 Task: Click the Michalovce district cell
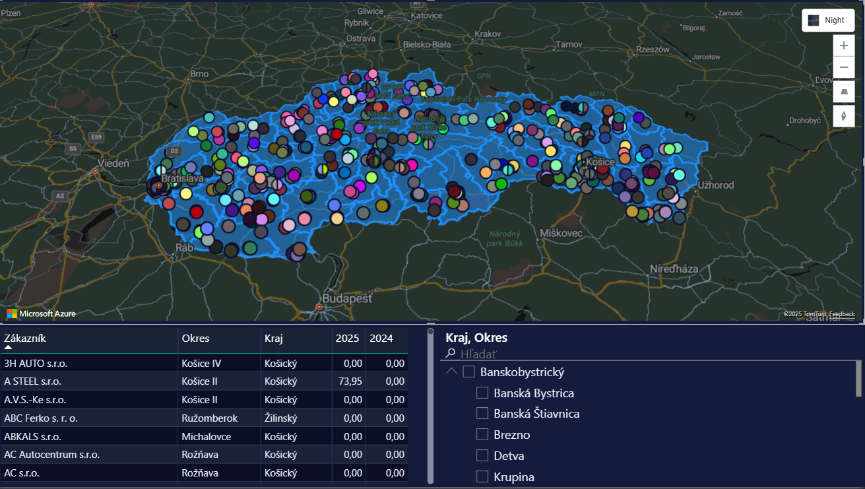(219, 437)
